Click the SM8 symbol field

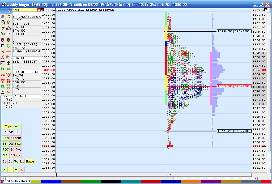25,10
